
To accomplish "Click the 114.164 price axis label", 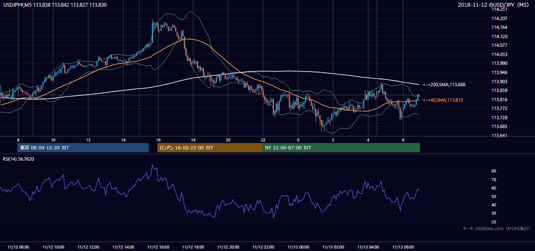I will (499, 28).
